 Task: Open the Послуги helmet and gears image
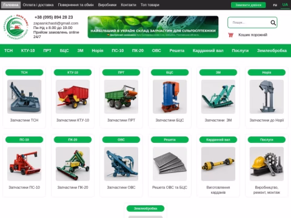267,164
